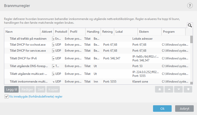Image resolution: width=197 pixels, height=115 pixels.
Task: Sort by Protokoll column header
Action: [61, 32]
